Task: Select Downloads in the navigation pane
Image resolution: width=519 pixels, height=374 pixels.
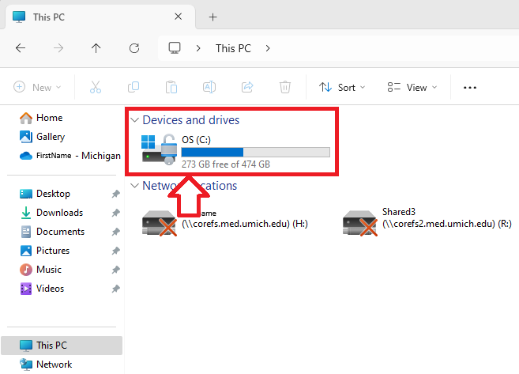Action: (59, 213)
